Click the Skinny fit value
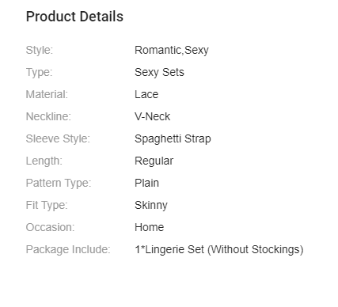Screen dimensions: 338x307 tap(151, 205)
